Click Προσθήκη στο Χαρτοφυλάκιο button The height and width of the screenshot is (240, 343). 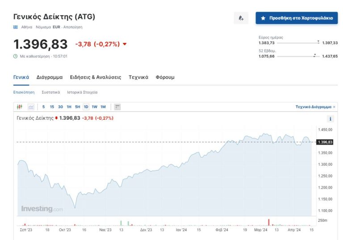pos(297,18)
